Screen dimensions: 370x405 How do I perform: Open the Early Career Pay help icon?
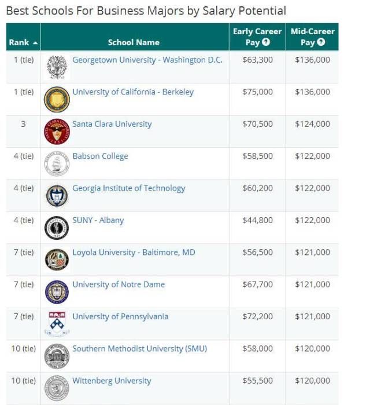(x=266, y=42)
